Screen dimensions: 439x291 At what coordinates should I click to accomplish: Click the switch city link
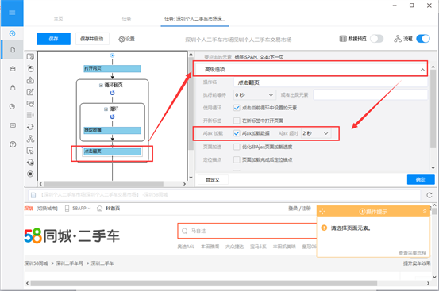point(47,209)
